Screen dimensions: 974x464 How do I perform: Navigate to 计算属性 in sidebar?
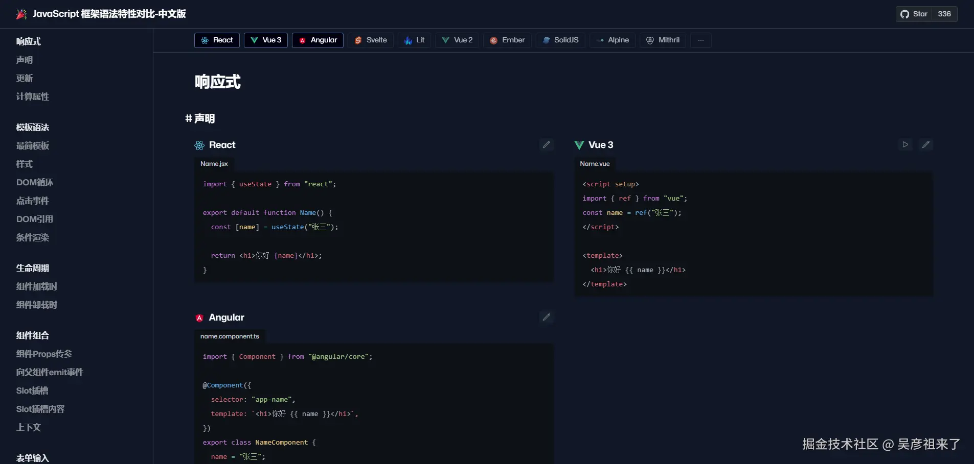click(33, 96)
